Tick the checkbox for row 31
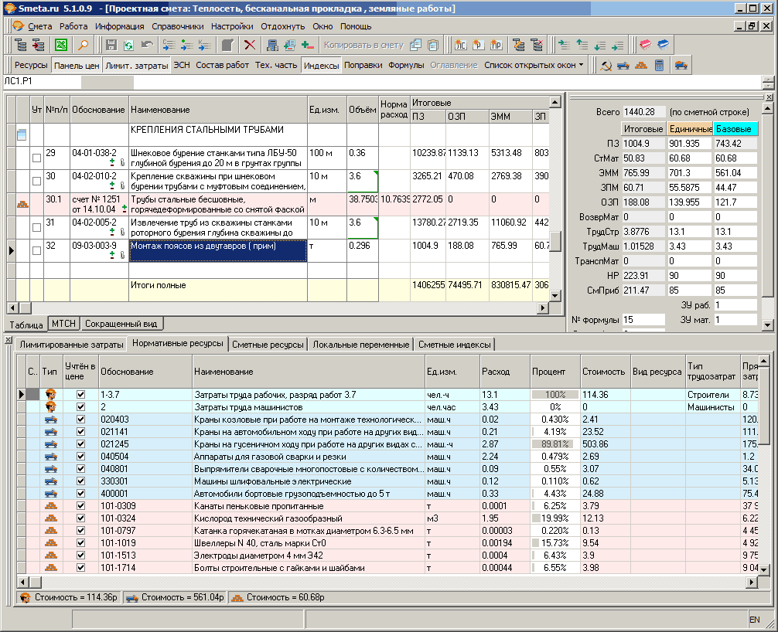Viewport: 778px width, 632px height. point(36,227)
